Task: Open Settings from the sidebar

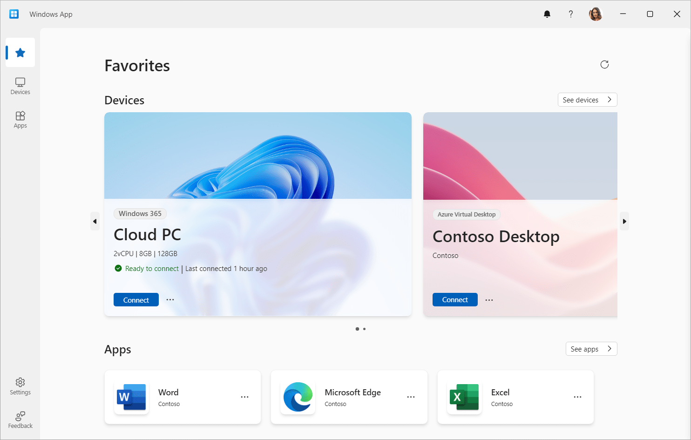Action: pos(20,386)
